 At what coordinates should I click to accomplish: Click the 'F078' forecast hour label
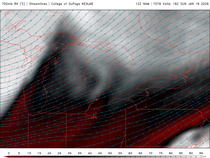tap(157, 4)
